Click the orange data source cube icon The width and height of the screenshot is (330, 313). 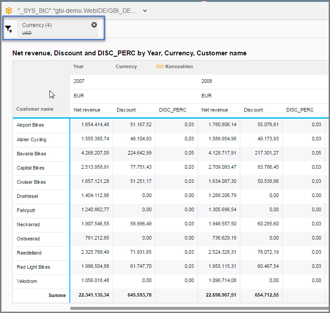9,11
